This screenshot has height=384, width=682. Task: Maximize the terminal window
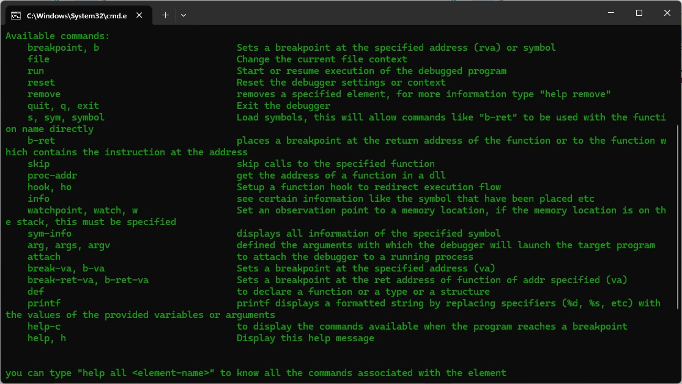[639, 13]
